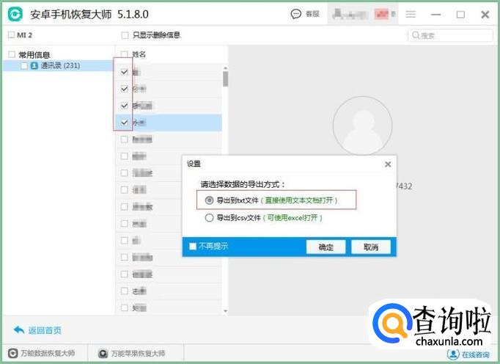Switch to 万能数据恢复大师 tab
The width and height of the screenshot is (500, 364).
44,354
